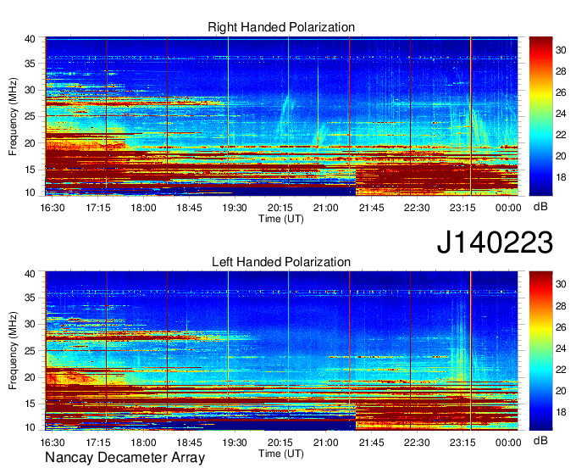Screen dimensions: 576x468
Task: Click 21:45 tick under left-handed plot
Action: click(x=371, y=443)
